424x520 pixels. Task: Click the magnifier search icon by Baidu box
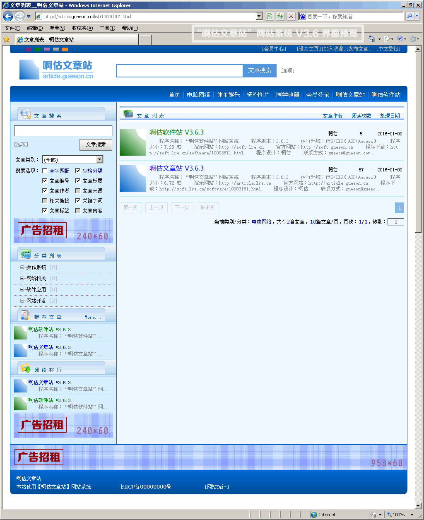click(x=410, y=16)
